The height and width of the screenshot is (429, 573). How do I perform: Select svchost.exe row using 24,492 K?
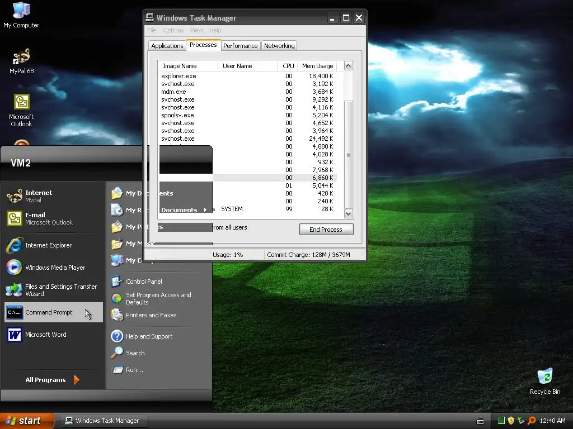(247, 139)
